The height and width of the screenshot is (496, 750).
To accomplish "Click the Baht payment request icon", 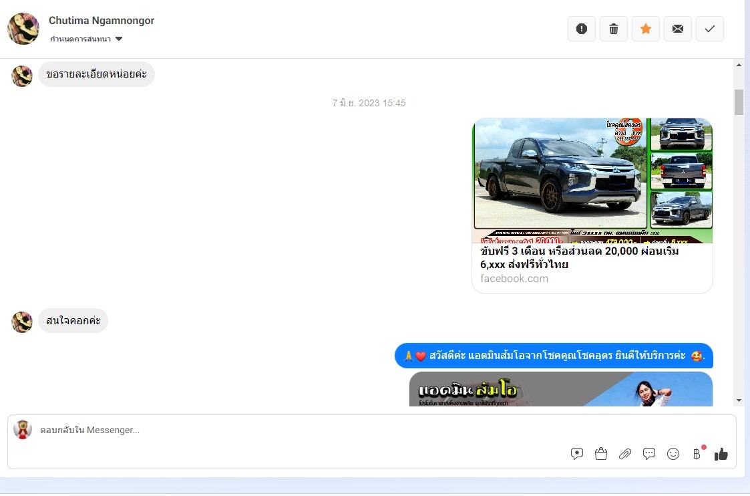I will click(697, 454).
